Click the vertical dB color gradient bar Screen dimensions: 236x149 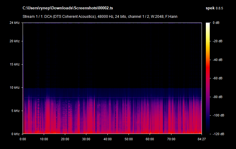[x=208, y=78]
